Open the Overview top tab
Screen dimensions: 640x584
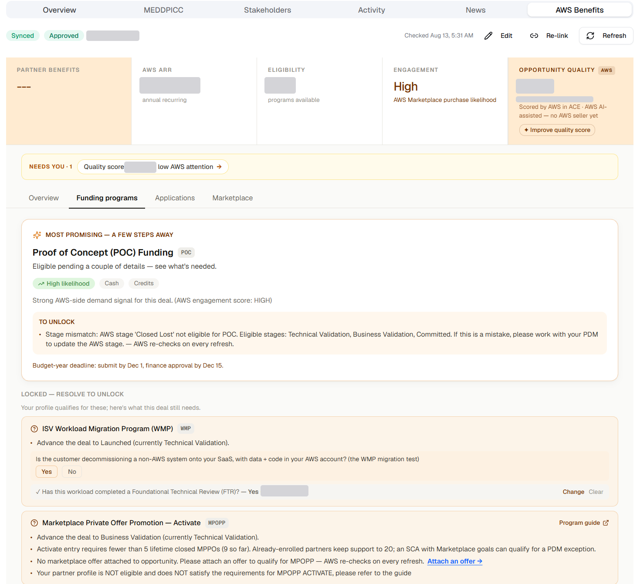point(59,10)
